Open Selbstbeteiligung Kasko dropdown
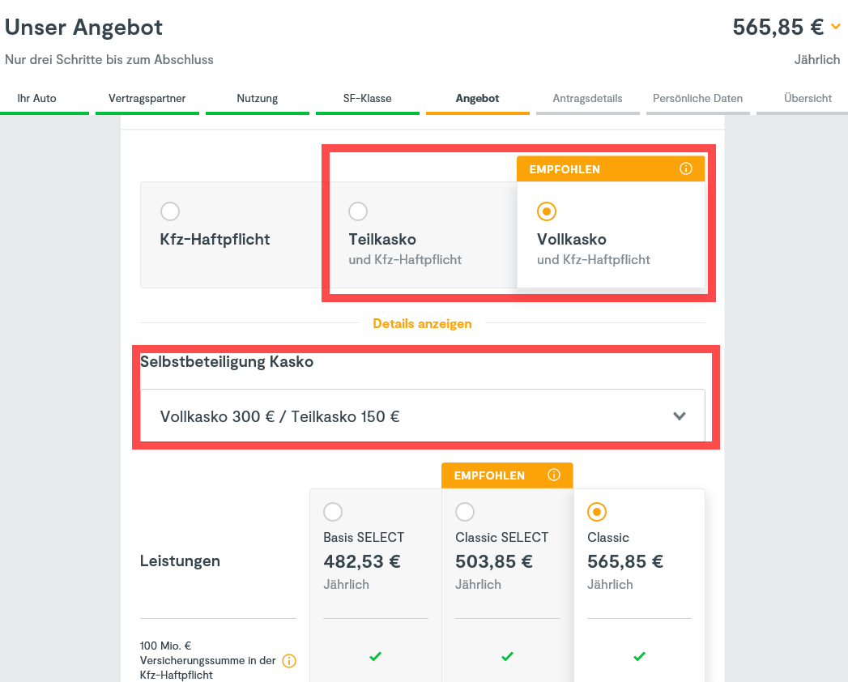The width and height of the screenshot is (848, 682). [x=422, y=416]
